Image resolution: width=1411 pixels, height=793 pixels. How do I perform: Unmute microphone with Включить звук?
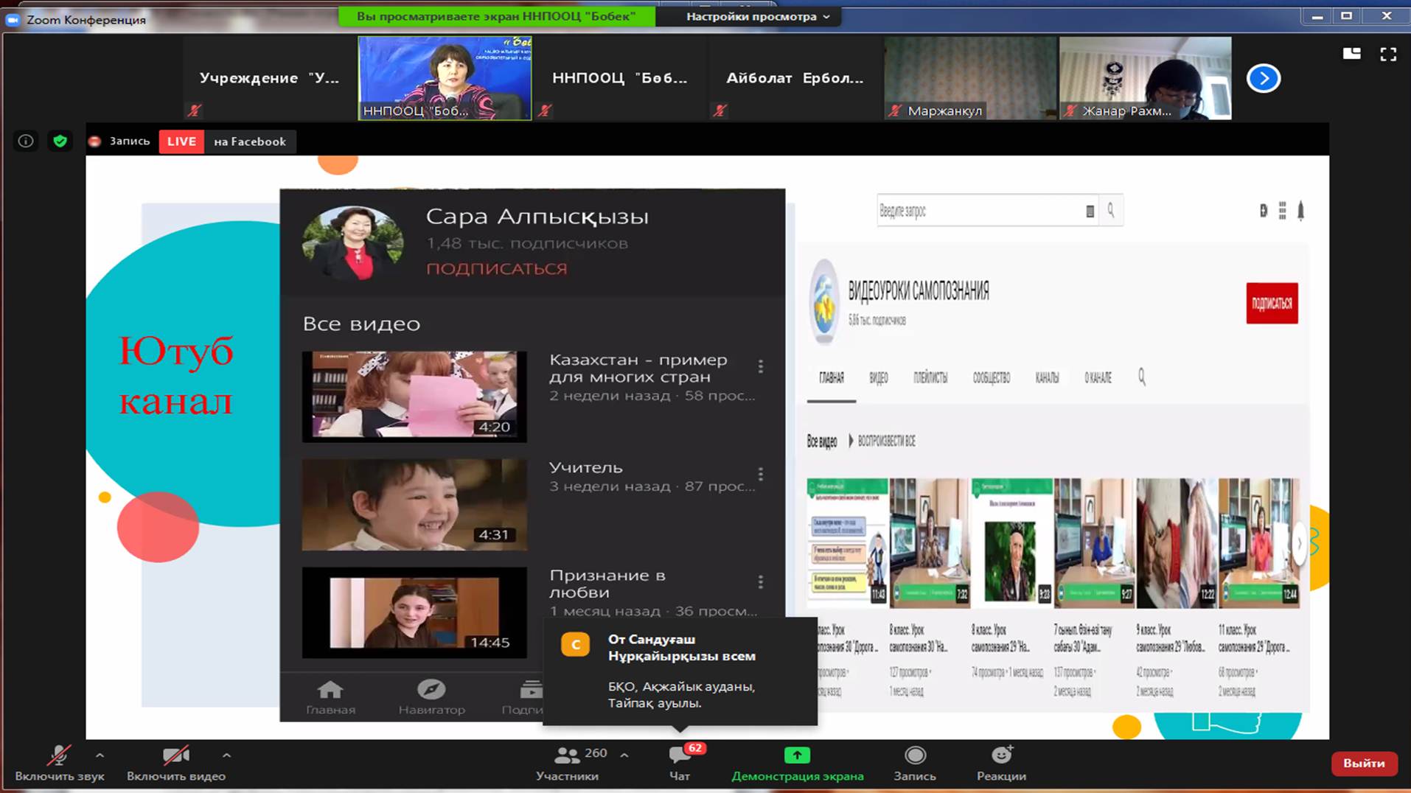(x=59, y=764)
